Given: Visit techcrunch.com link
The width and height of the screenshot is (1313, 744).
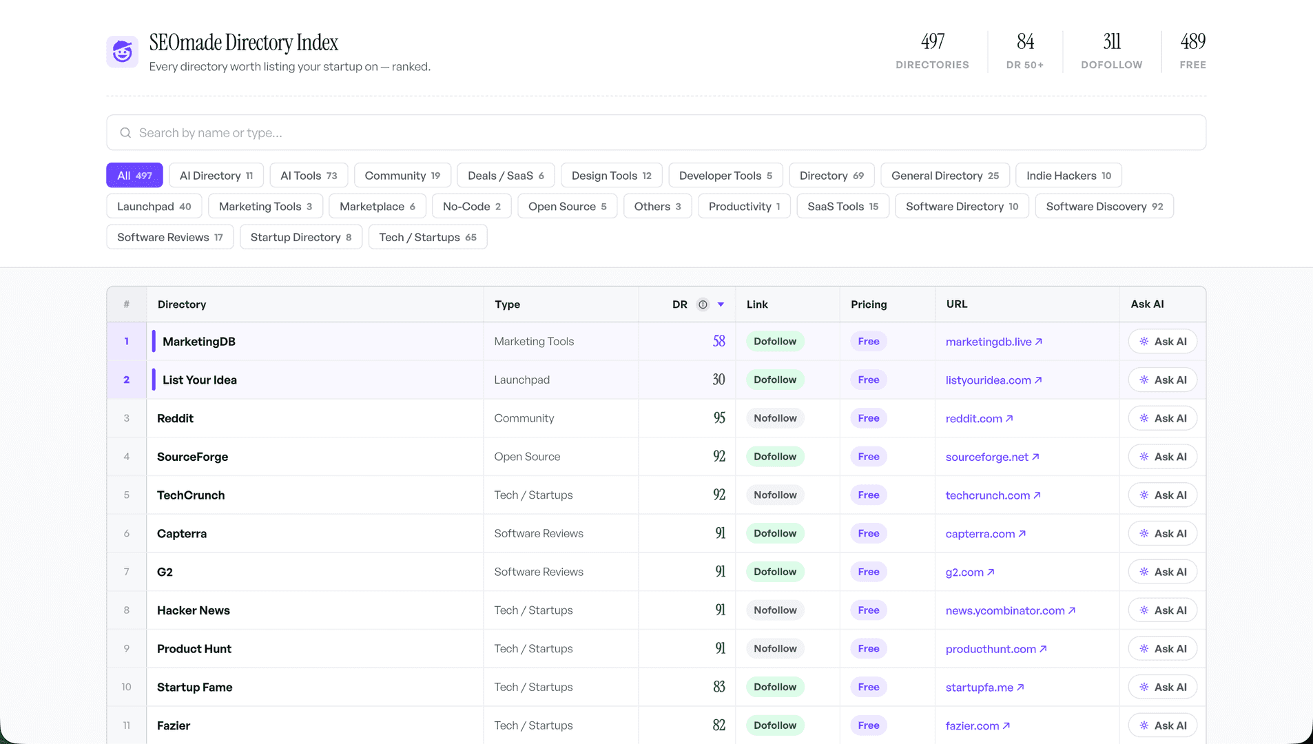Looking at the screenshot, I should (993, 495).
